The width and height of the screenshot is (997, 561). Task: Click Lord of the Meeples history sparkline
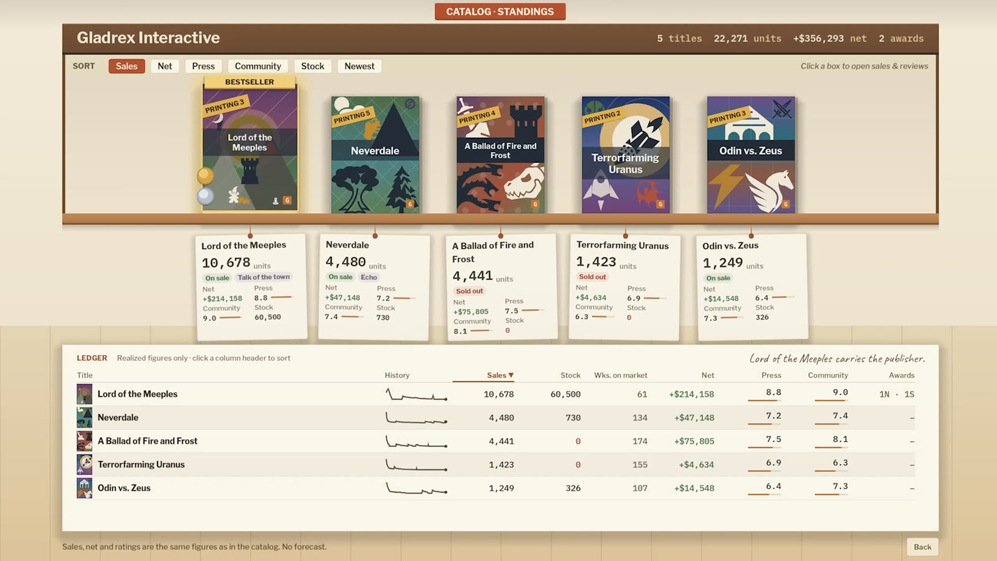[x=416, y=394]
